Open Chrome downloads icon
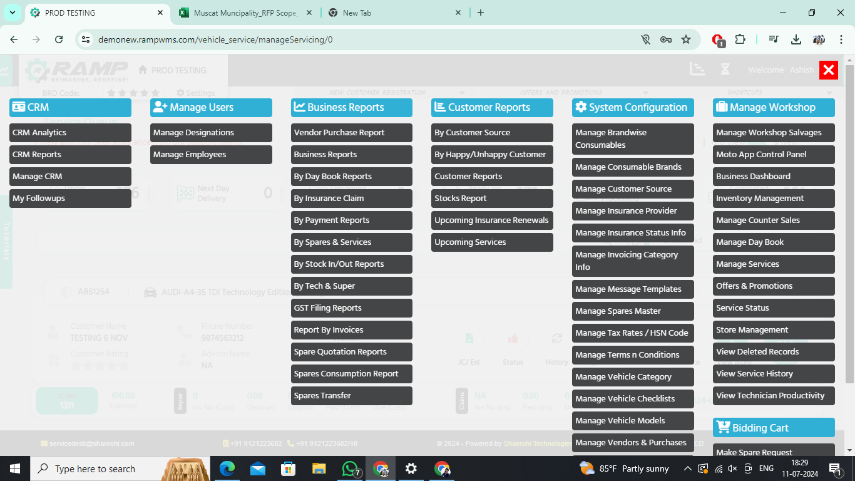The width and height of the screenshot is (855, 481). coord(796,39)
